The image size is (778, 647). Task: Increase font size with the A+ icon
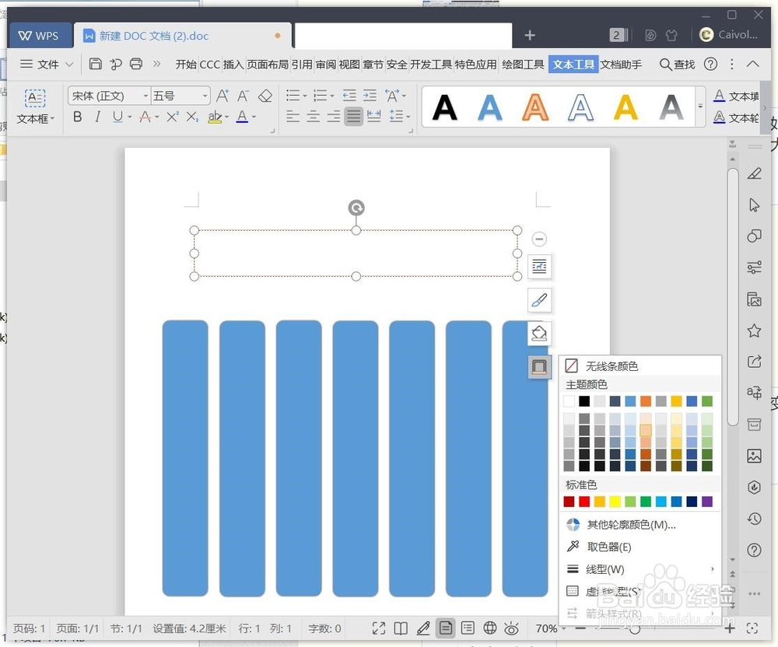(x=223, y=96)
